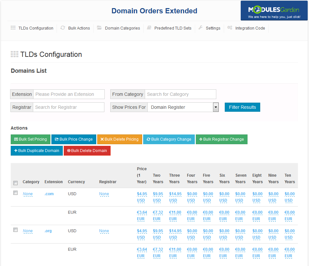Viewport: 309px width, 266px height.
Task: Click the Extension column header
Action: 54,182
